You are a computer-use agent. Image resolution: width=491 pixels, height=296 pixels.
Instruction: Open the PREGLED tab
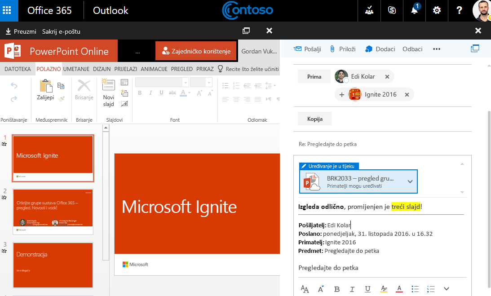point(181,69)
